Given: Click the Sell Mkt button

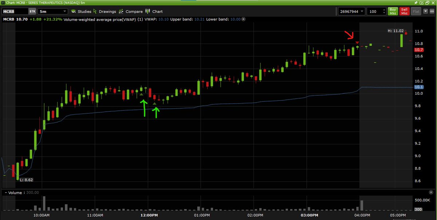Looking at the screenshot, I should tap(404, 11).
